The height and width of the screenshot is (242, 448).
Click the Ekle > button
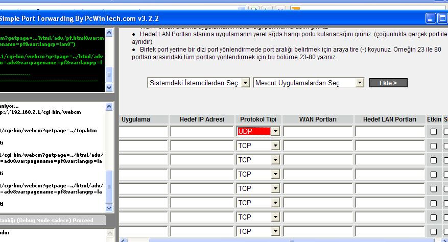coord(388,83)
